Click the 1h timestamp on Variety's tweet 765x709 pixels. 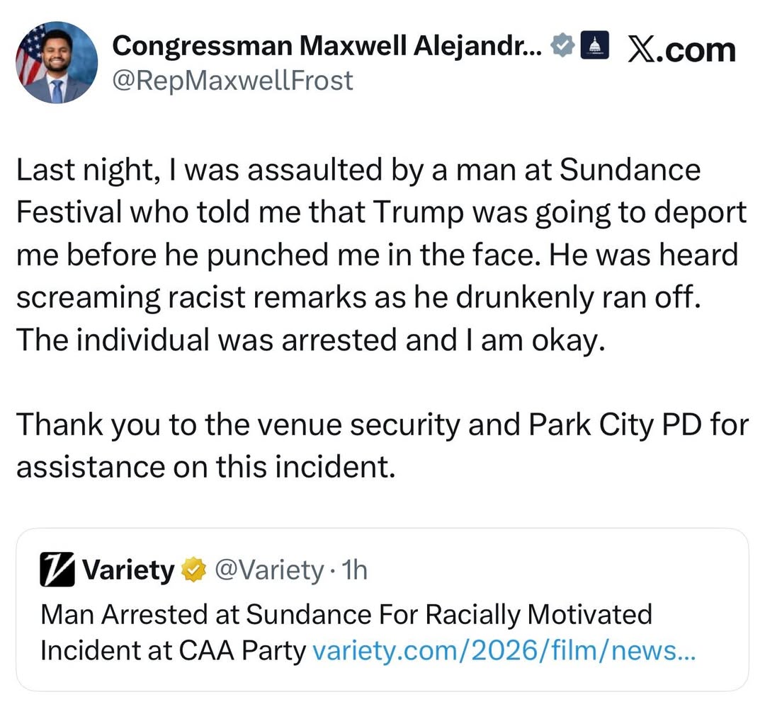pos(355,569)
